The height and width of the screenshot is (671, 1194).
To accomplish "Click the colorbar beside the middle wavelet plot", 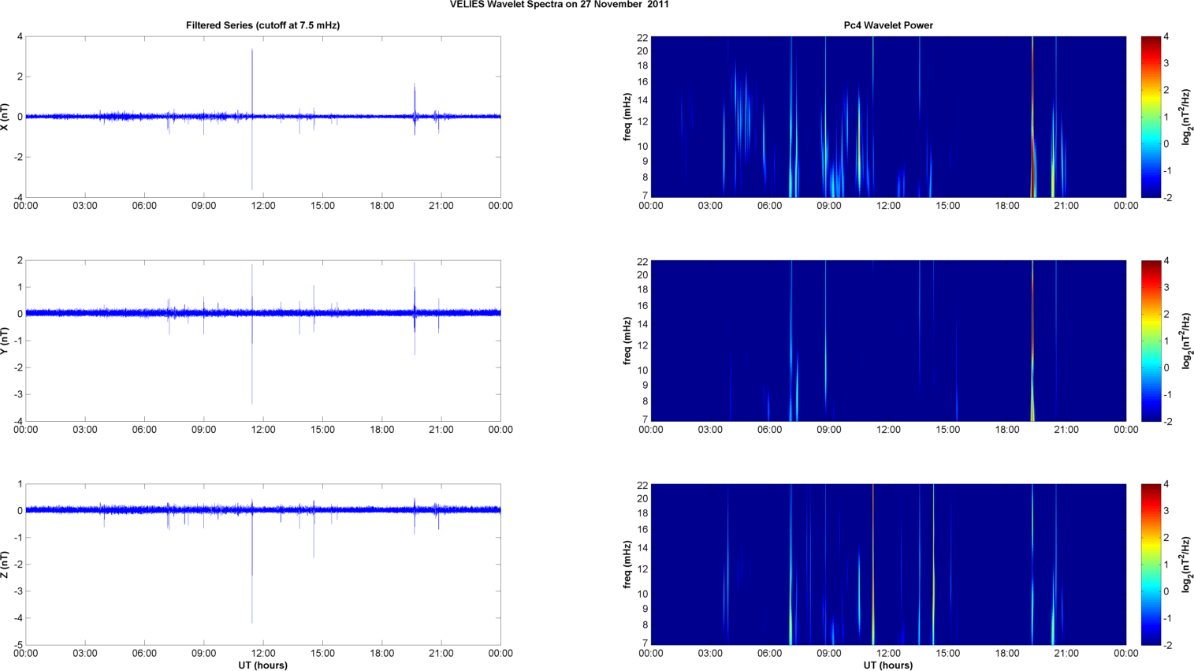I will [x=1151, y=341].
